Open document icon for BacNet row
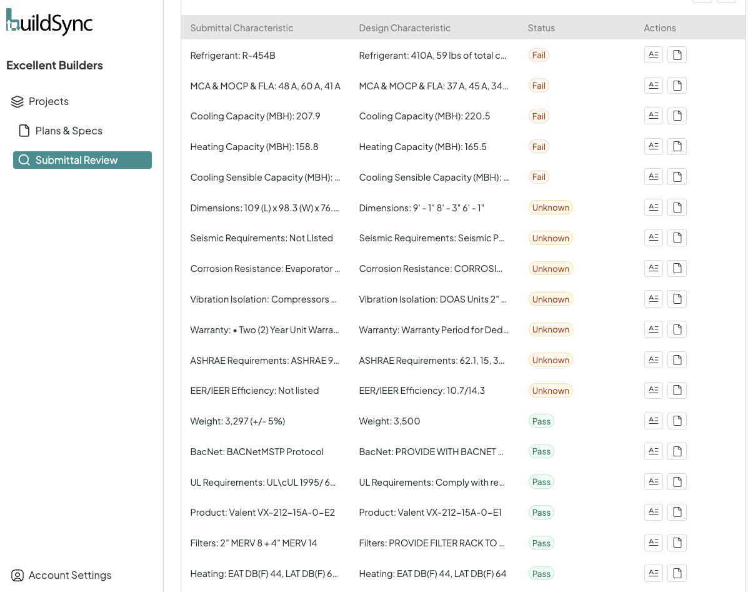The height and width of the screenshot is (592, 748). (x=677, y=451)
